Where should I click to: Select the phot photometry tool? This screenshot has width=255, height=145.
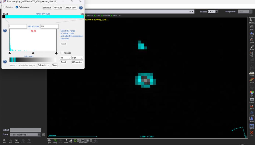click(252, 41)
